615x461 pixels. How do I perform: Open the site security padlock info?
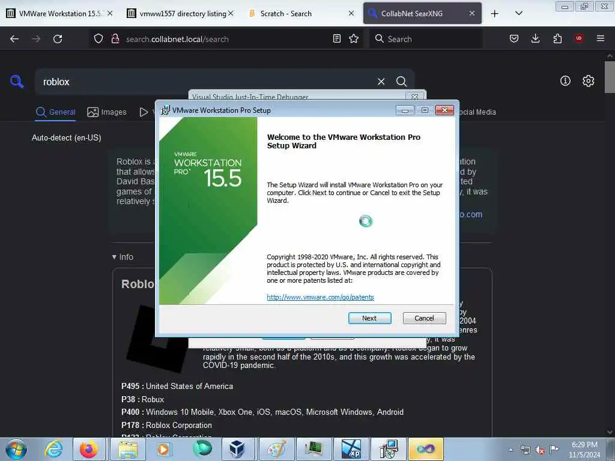coord(115,39)
